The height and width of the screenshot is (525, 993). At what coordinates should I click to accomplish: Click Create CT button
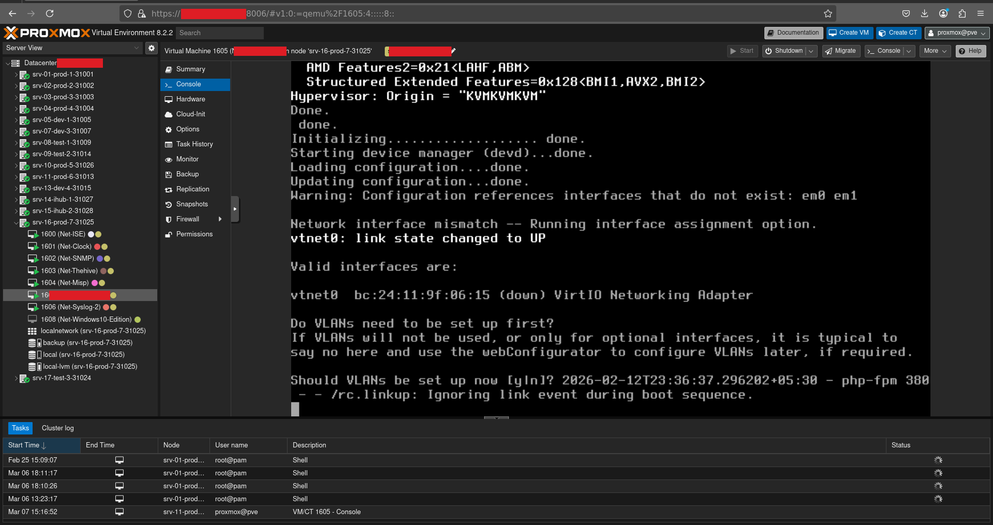[x=898, y=33]
